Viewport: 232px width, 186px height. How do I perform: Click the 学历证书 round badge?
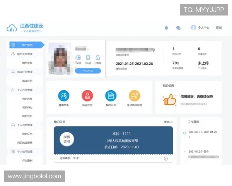[67, 139]
